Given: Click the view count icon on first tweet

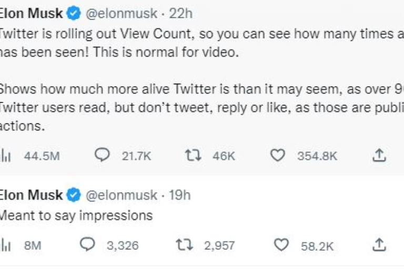Looking at the screenshot, I should 6,155.
